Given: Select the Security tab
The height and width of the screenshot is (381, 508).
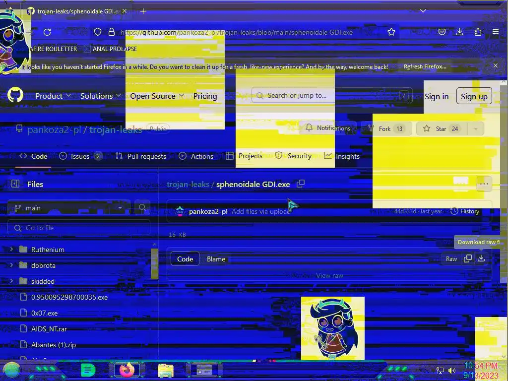Looking at the screenshot, I should [293, 156].
